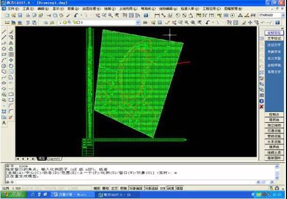
Task: Select the rectangle tool in left toolbar
Action: coord(4,54)
